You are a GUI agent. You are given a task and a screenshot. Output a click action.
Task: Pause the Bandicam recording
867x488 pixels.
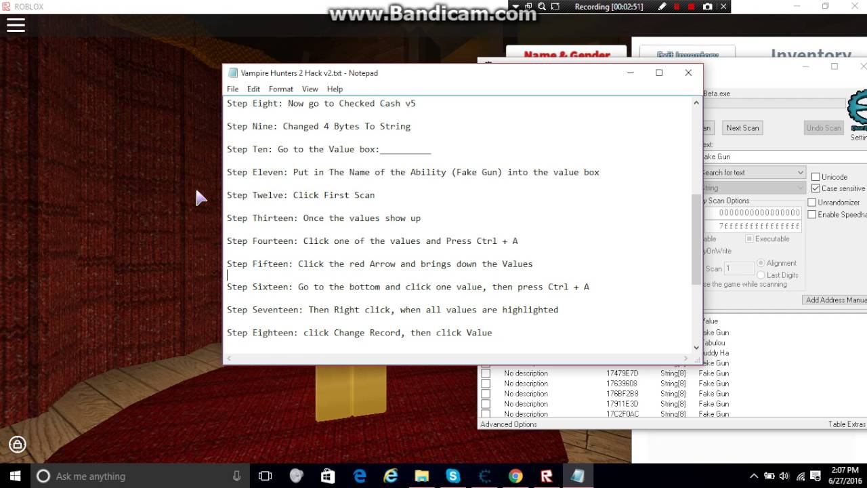[x=677, y=7]
